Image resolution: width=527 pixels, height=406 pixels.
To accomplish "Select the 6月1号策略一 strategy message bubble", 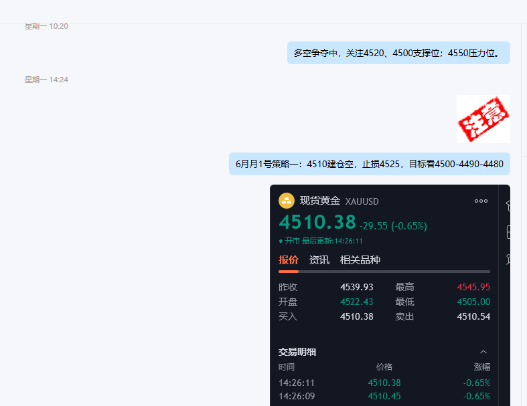I will [370, 164].
